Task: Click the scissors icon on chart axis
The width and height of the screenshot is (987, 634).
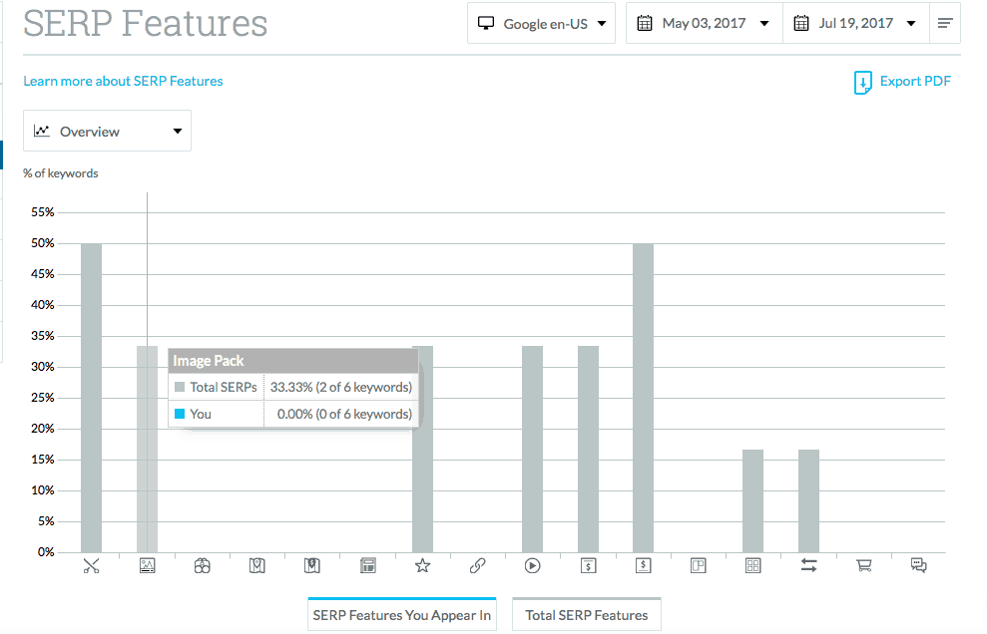Action: (x=91, y=566)
